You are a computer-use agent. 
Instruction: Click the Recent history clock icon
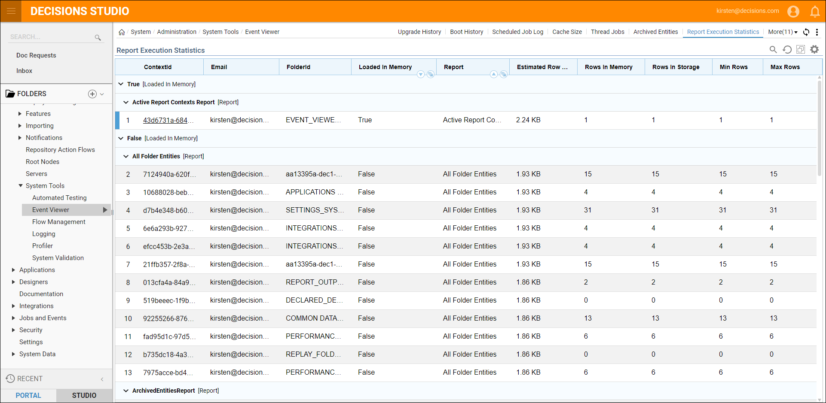[10, 379]
